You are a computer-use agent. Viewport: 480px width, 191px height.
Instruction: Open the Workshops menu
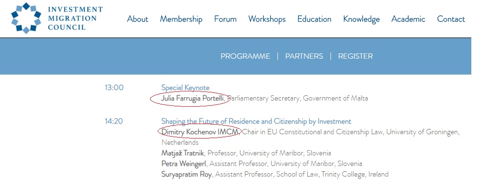click(267, 19)
